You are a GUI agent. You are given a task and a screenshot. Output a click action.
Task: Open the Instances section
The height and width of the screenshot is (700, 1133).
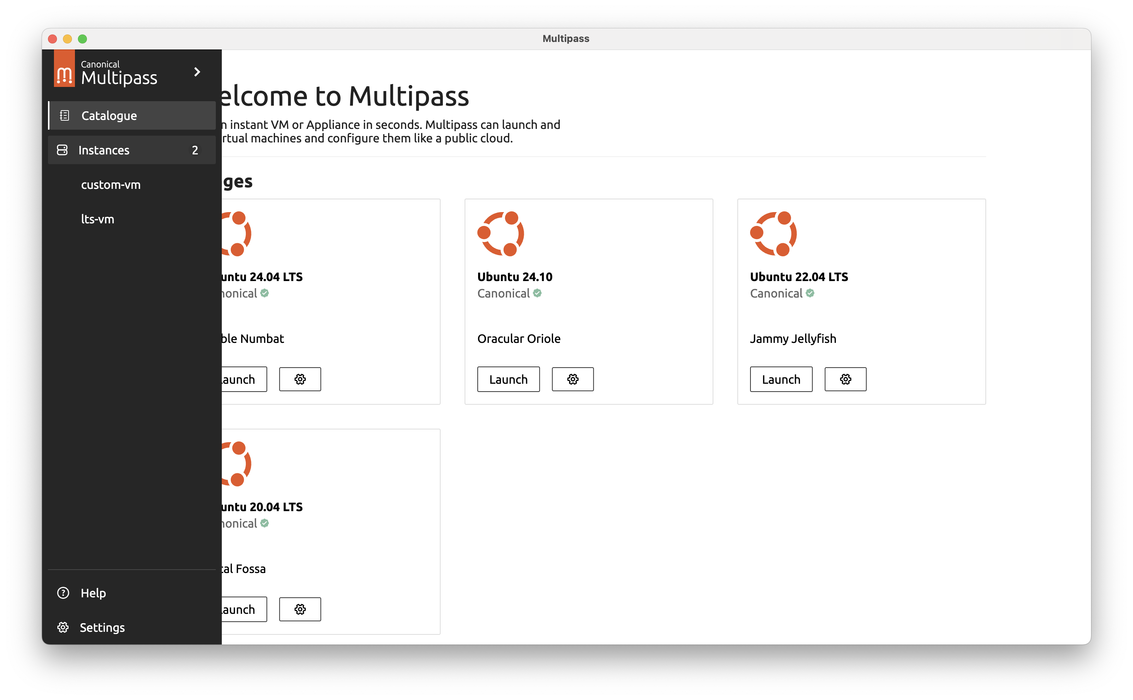tap(132, 150)
